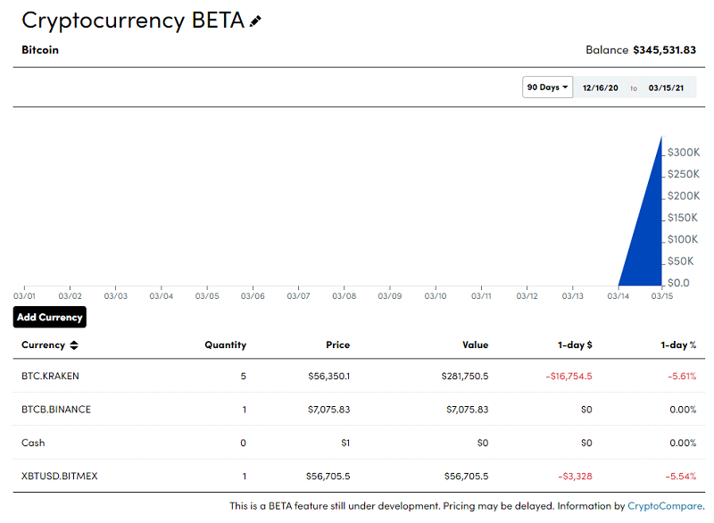714x523 pixels.
Task: Click the Balance amount $345,531.83
Action: (664, 50)
